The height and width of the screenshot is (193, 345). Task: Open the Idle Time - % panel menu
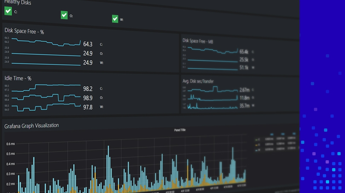(18, 78)
